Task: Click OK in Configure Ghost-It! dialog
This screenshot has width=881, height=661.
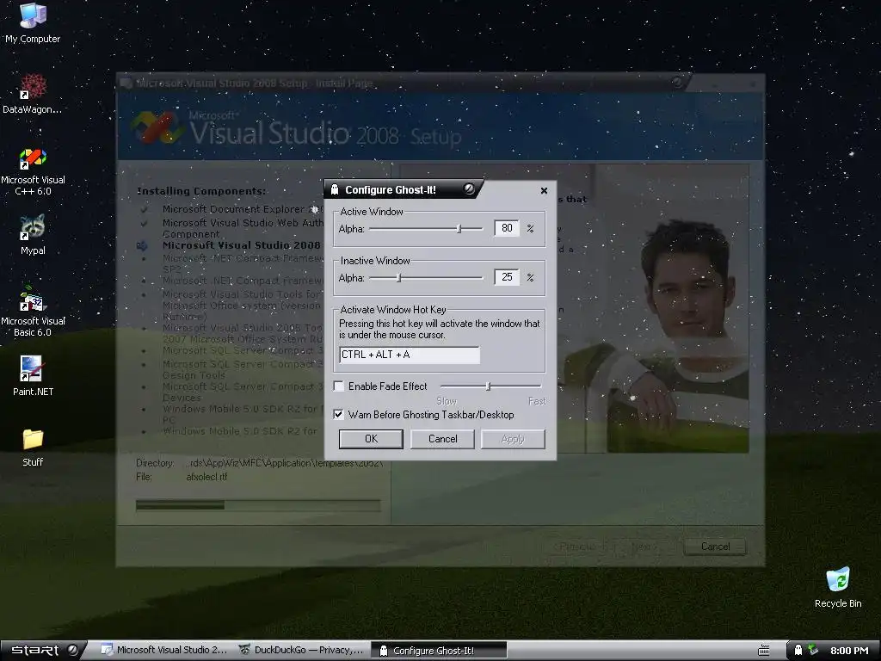Action: click(x=371, y=439)
